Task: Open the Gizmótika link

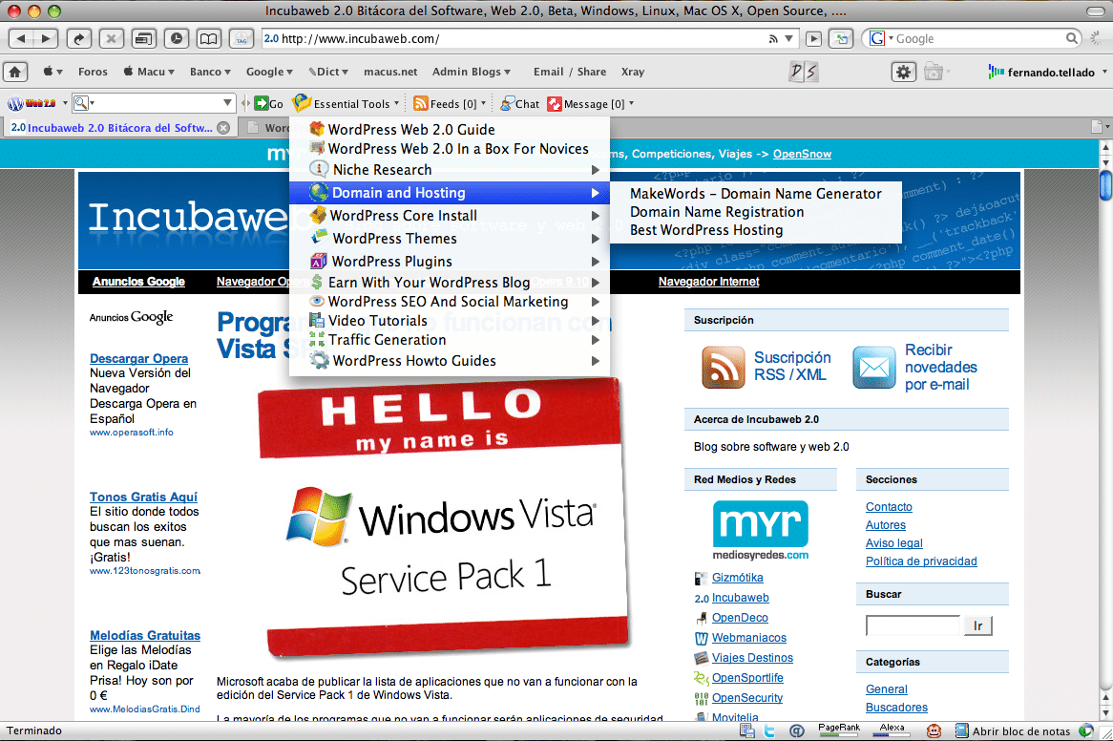Action: click(x=738, y=578)
